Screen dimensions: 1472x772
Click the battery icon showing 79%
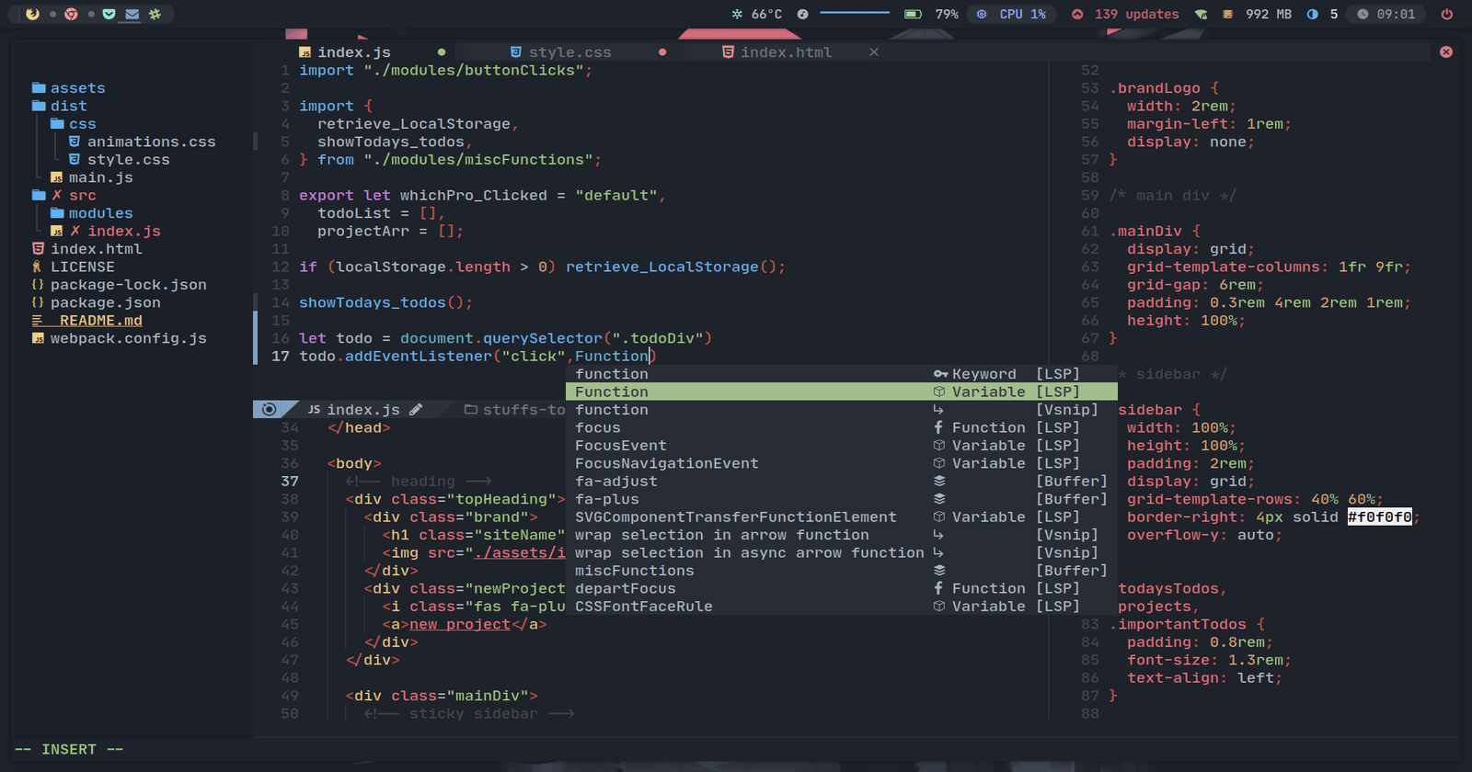point(913,14)
